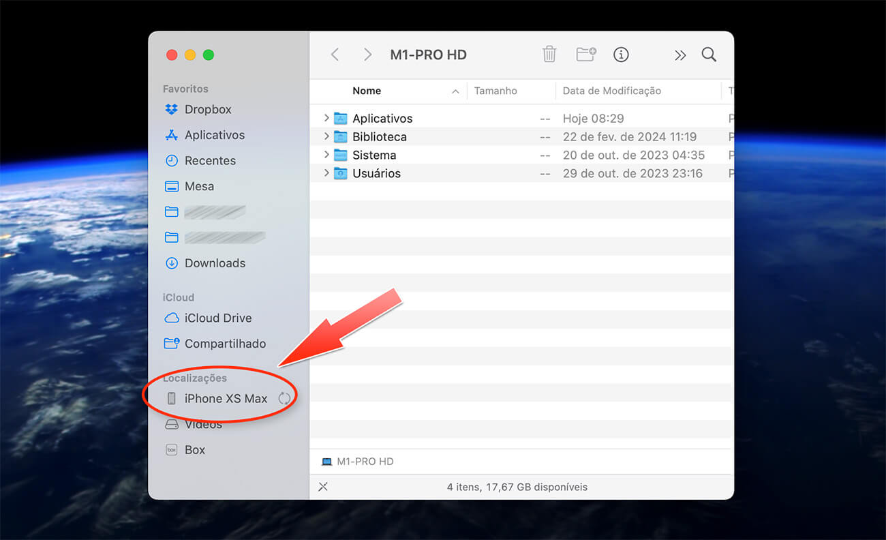This screenshot has width=886, height=540.
Task: Click the trash delete toolbar icon
Action: point(549,55)
